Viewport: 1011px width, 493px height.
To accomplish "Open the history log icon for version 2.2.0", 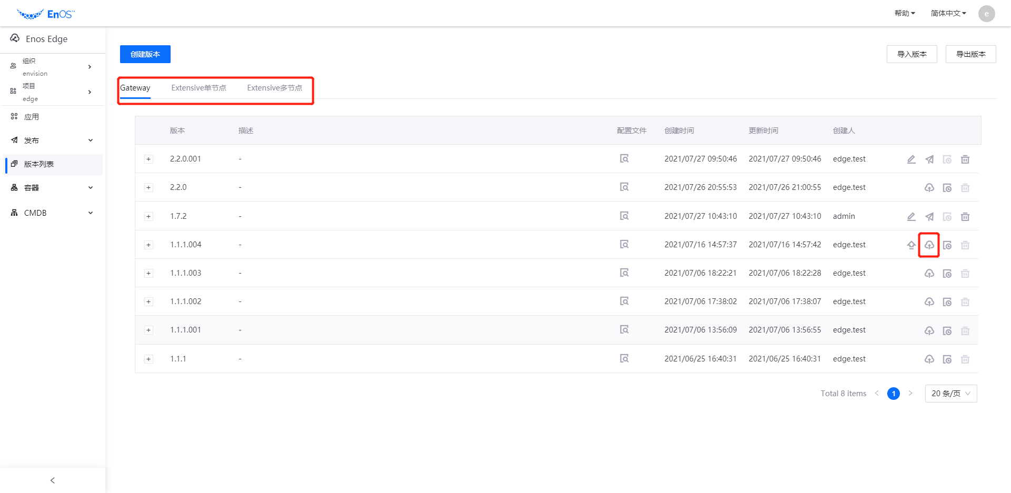I will point(947,188).
